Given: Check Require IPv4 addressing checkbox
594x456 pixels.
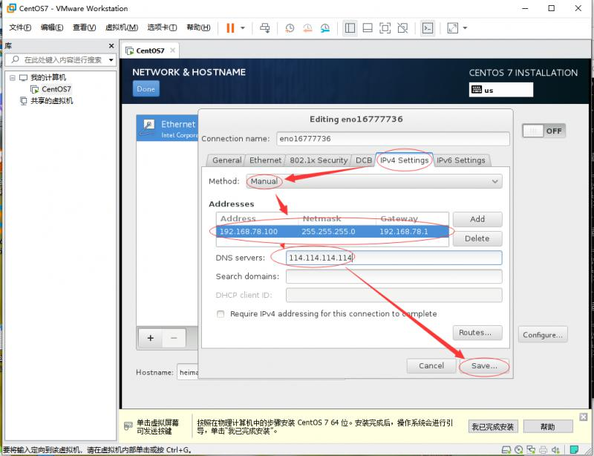Looking at the screenshot, I should (x=221, y=314).
